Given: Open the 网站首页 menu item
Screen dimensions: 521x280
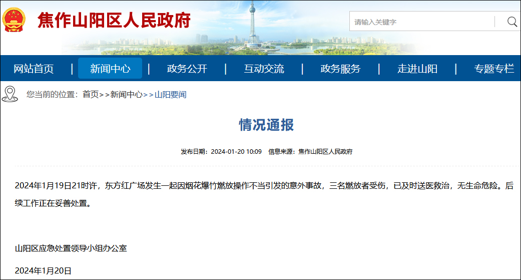Looking at the screenshot, I should click(34, 69).
